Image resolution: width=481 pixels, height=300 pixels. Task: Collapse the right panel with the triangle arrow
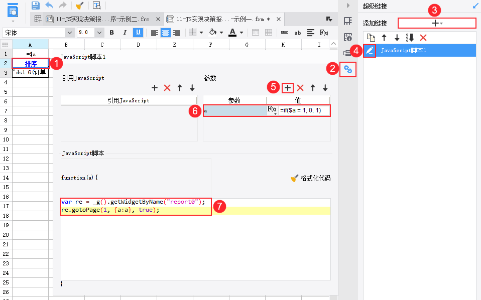tap(348, 6)
